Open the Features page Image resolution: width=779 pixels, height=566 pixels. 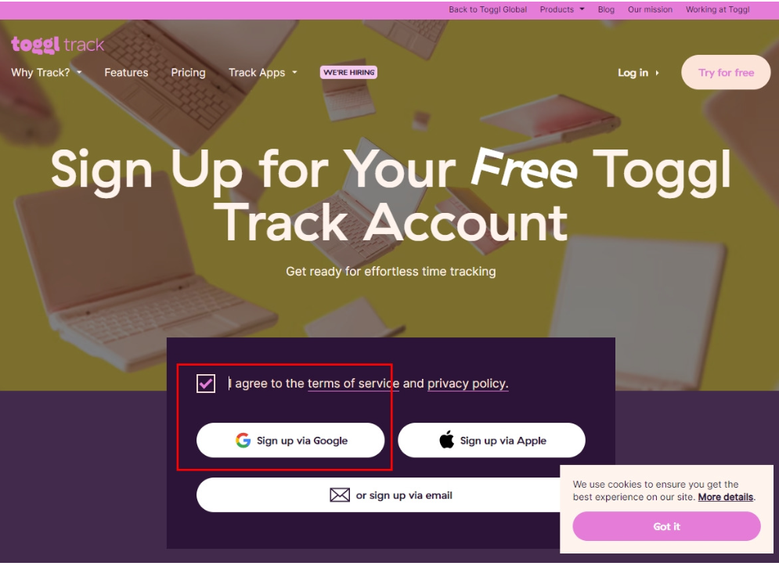tap(126, 73)
